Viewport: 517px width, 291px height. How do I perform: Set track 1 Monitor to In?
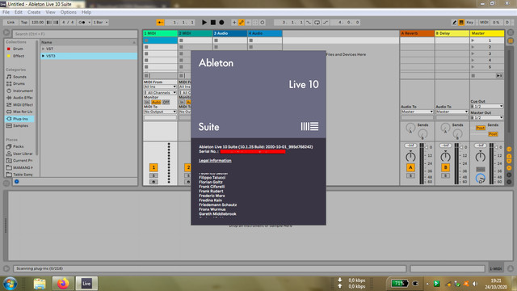pyautogui.click(x=147, y=103)
